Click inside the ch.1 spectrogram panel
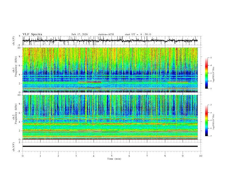The height and width of the screenshot is (175, 226). click(x=110, y=70)
